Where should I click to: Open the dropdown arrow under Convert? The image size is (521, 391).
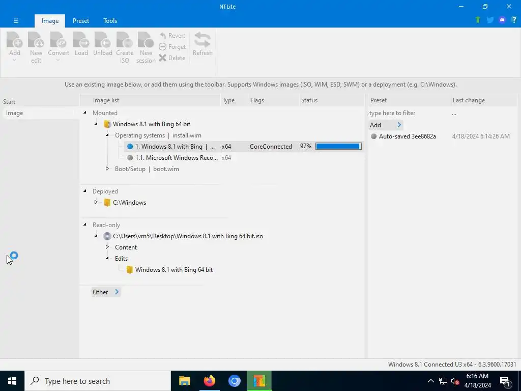pyautogui.click(x=58, y=60)
